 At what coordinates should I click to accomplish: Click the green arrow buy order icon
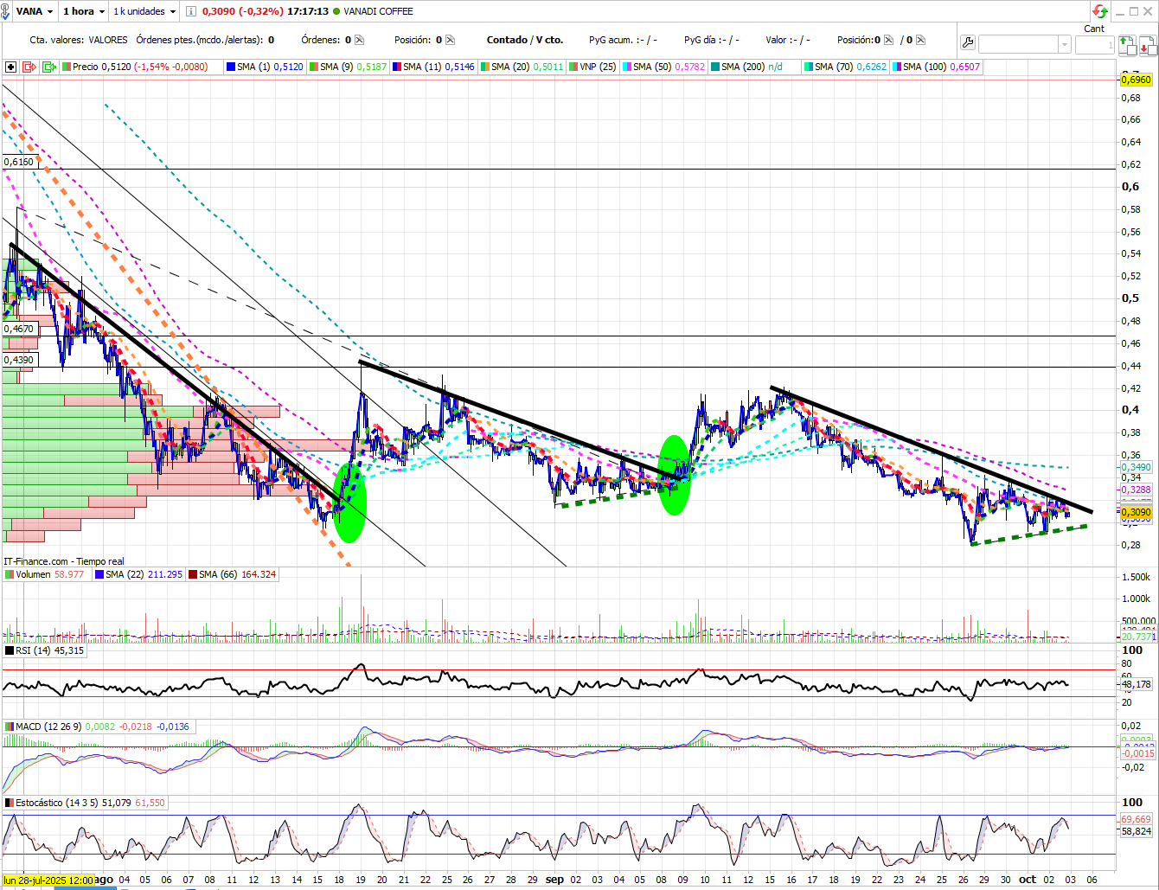pyautogui.click(x=1127, y=44)
